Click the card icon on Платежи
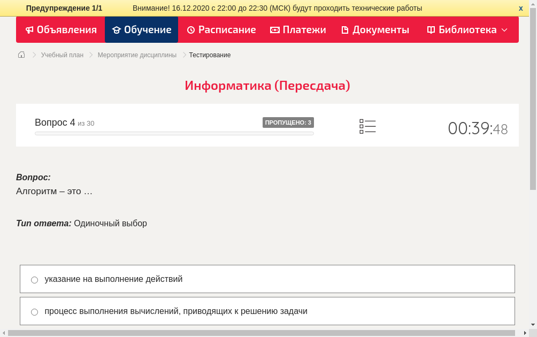 274,30
